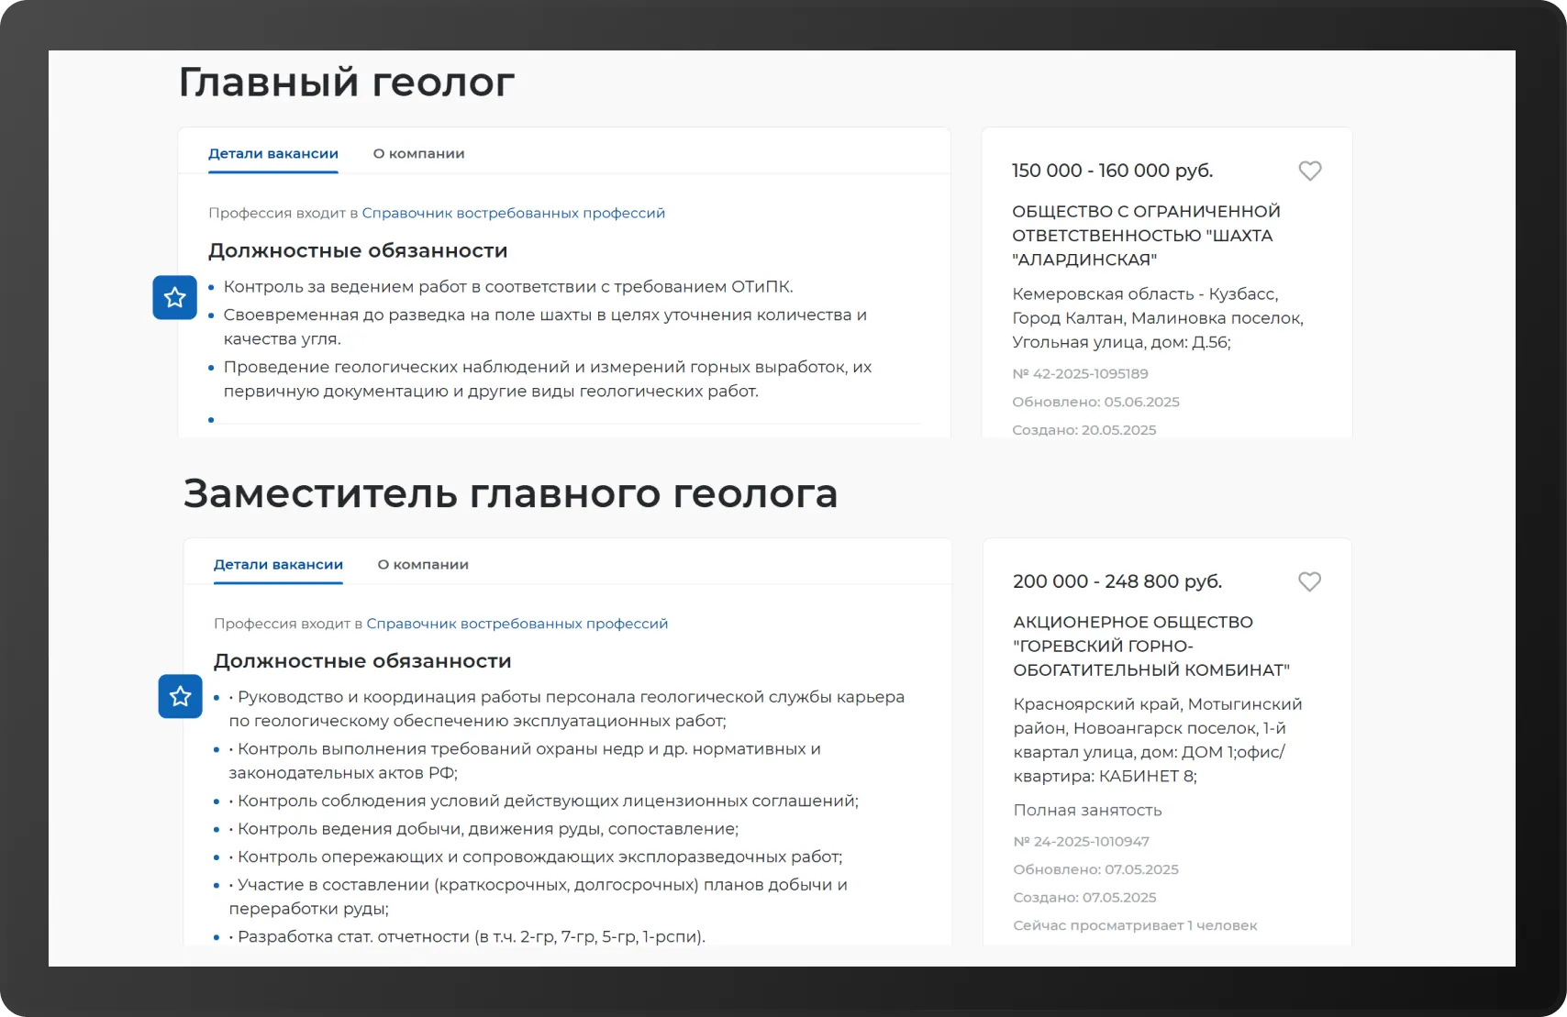Viewport: 1567px width, 1017px height.
Task: Open Справочник востребованных профессий link under Главный геолог
Action: coord(513,213)
